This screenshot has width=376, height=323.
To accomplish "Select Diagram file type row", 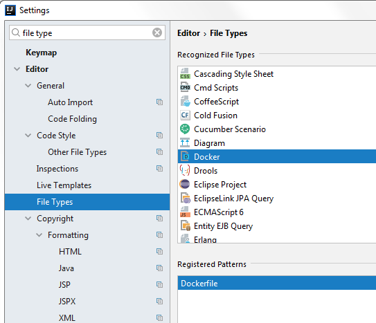I will [277, 143].
